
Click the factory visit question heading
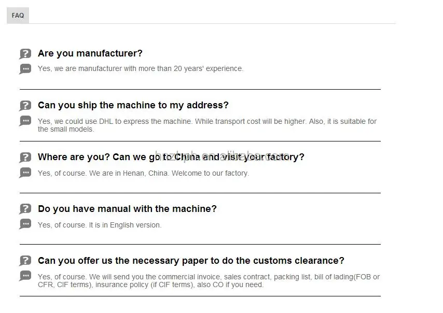tap(171, 157)
